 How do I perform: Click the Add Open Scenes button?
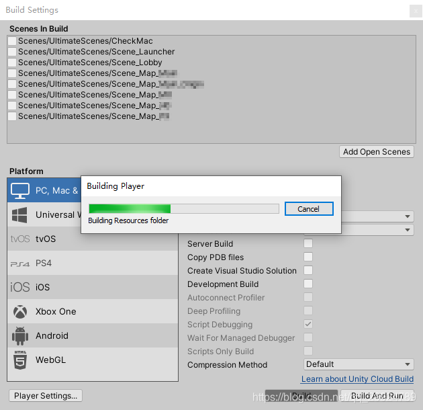376,152
